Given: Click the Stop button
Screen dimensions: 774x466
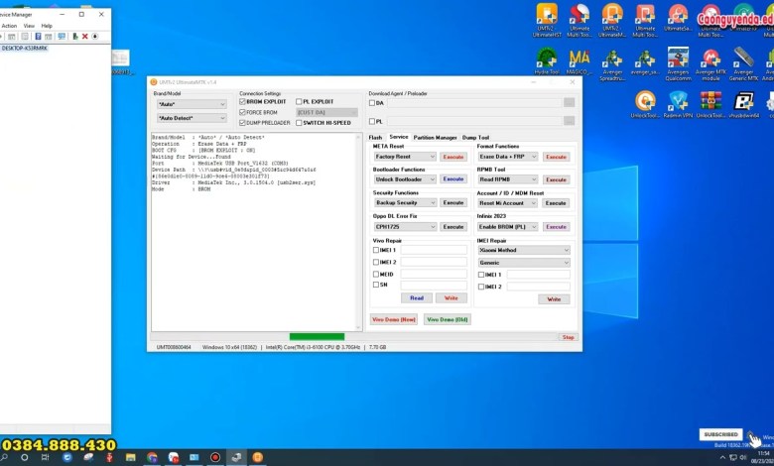Looking at the screenshot, I should pyautogui.click(x=568, y=337).
